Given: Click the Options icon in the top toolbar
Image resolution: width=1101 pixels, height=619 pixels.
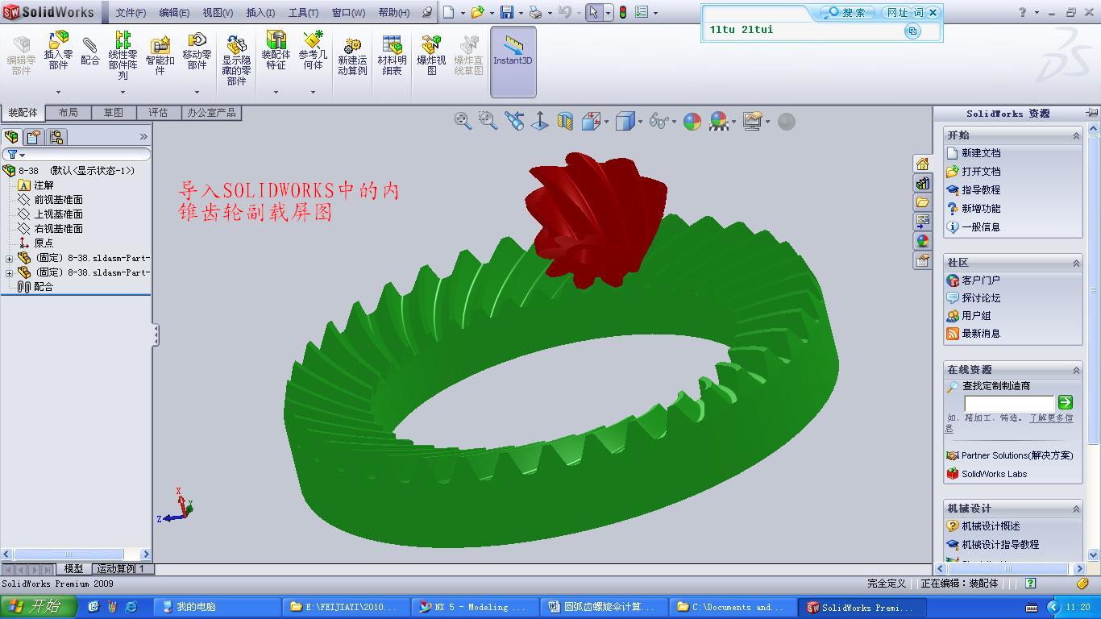Looking at the screenshot, I should pos(642,12).
